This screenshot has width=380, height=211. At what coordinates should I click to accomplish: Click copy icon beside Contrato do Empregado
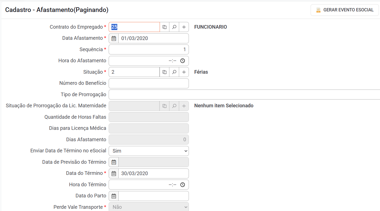165,27
